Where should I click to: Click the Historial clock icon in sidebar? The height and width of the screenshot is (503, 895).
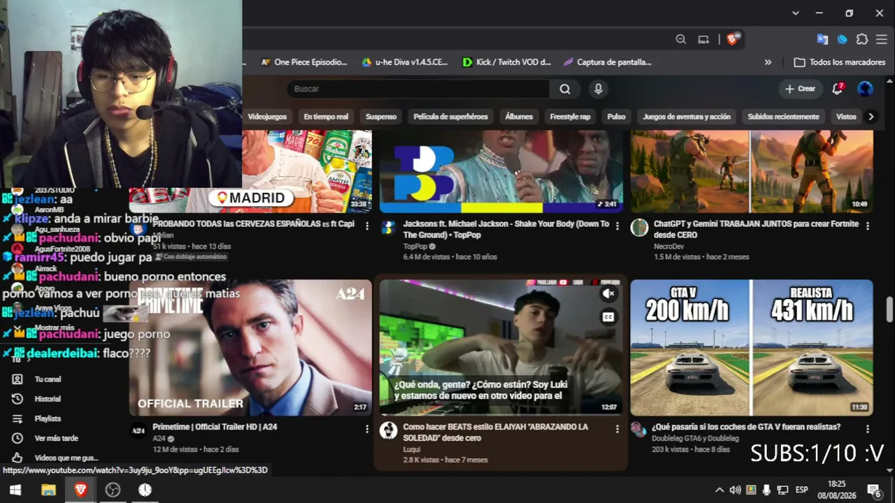coord(17,399)
